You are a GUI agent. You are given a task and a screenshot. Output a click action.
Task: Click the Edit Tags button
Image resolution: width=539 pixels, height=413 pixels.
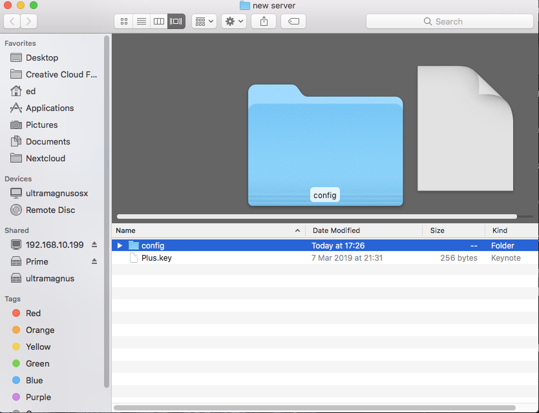[293, 21]
